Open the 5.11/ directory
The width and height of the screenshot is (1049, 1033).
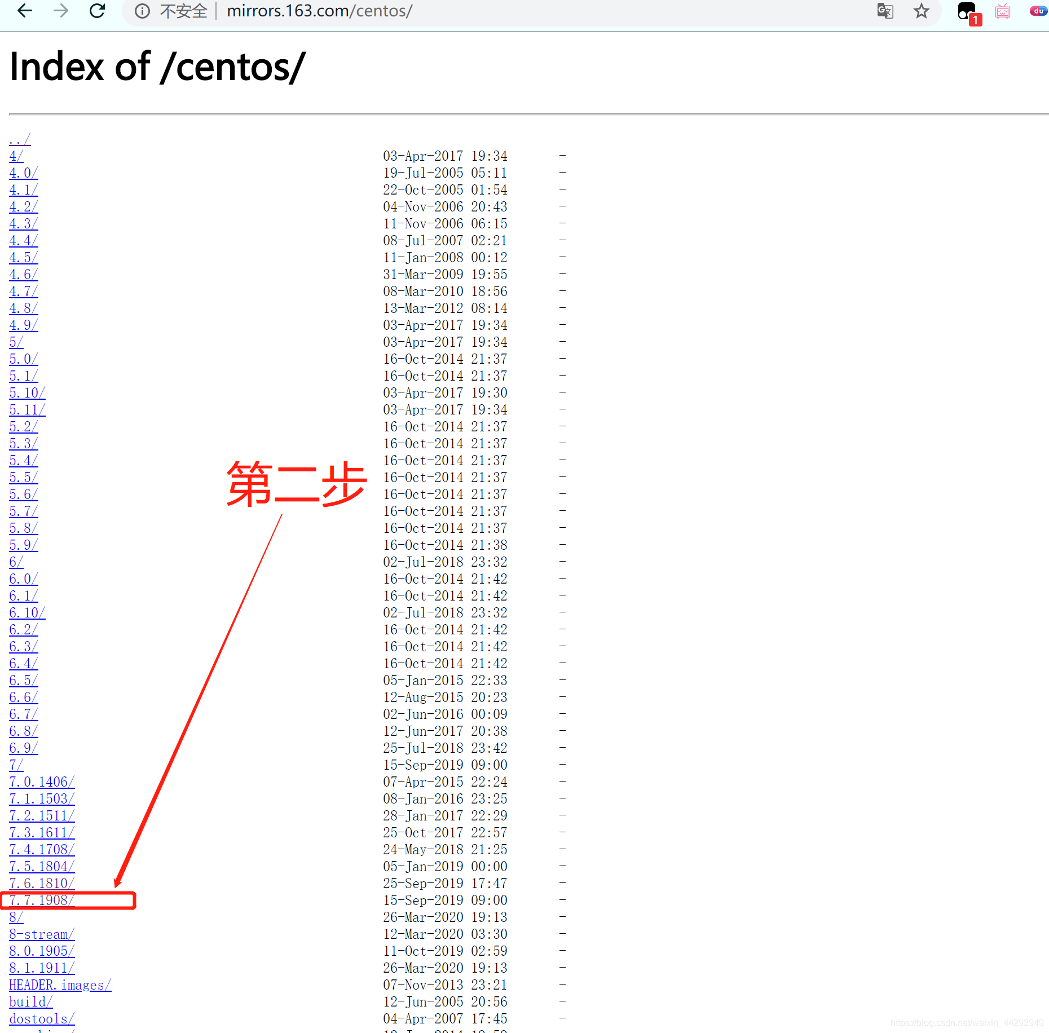coord(27,409)
